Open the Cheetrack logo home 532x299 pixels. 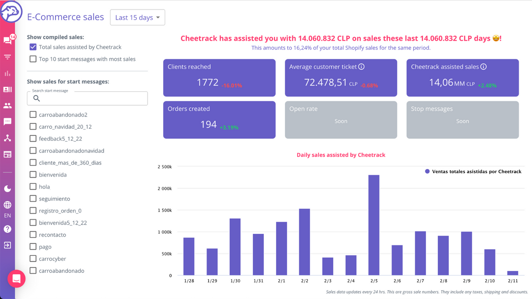(11, 12)
